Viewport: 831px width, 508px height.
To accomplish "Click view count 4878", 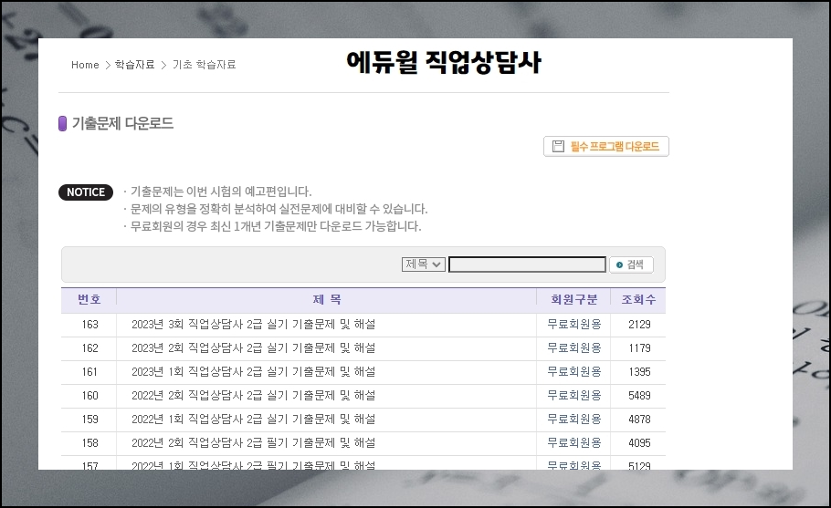I will [x=639, y=420].
